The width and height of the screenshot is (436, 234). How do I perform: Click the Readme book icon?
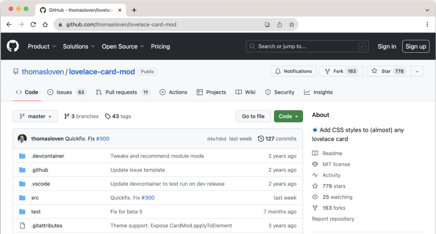(x=315, y=154)
